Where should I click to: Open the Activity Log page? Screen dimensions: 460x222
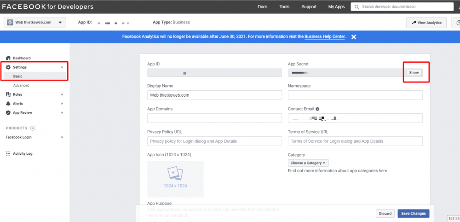[23, 153]
